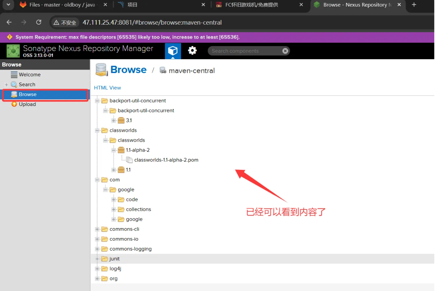Image resolution: width=435 pixels, height=291 pixels.
Task: Close the 项目 browser tab
Action: tap(204, 5)
